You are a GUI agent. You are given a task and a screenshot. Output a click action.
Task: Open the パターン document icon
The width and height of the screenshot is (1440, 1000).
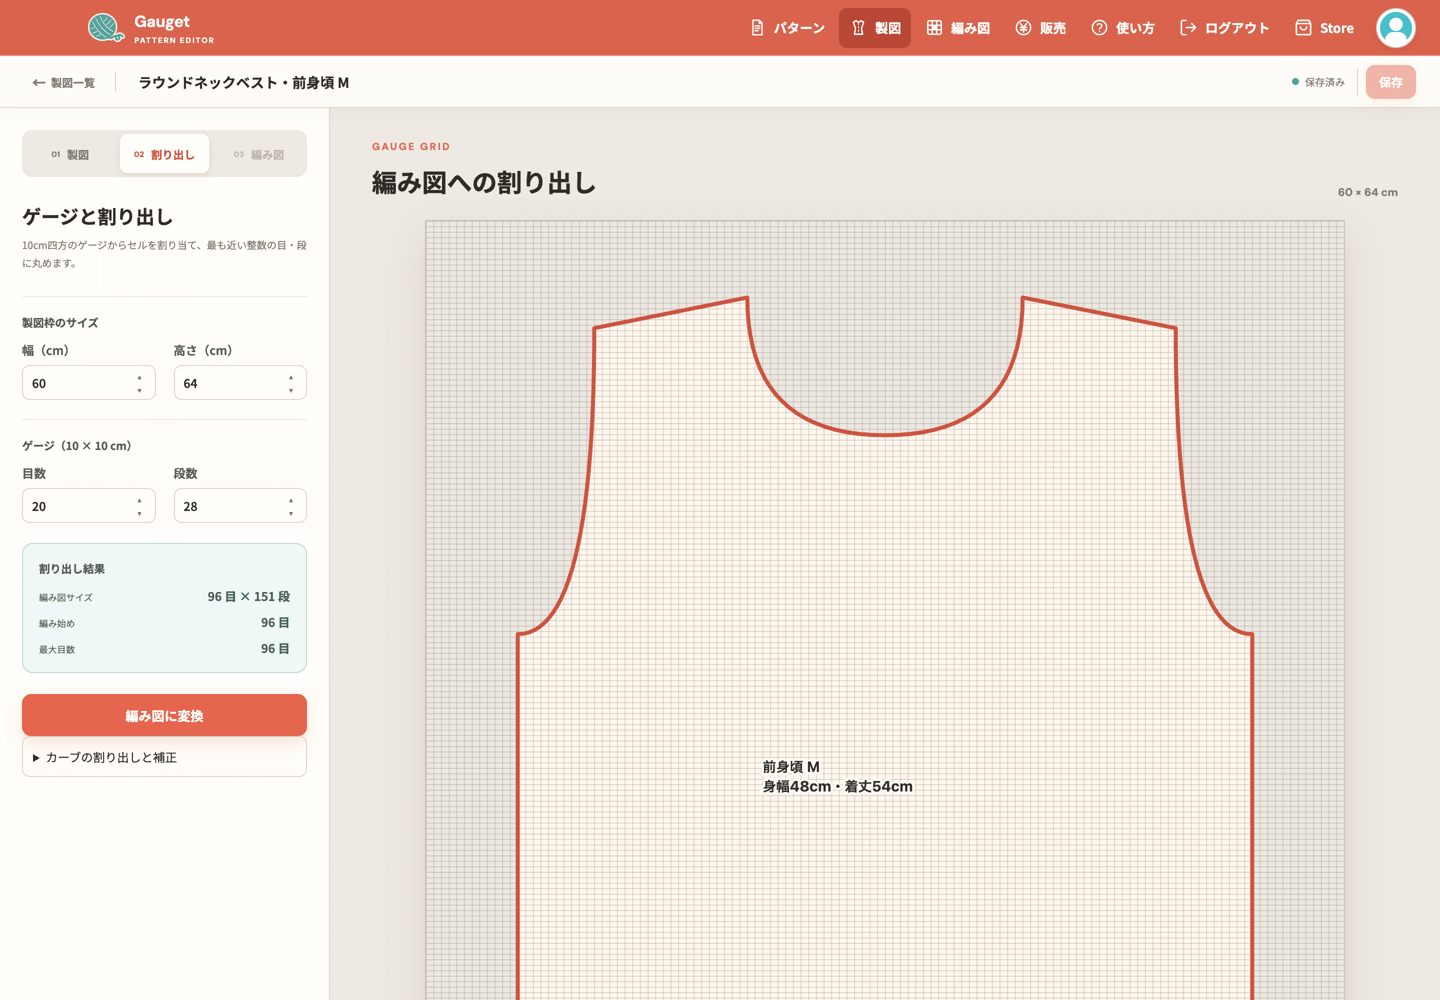pyautogui.click(x=757, y=27)
